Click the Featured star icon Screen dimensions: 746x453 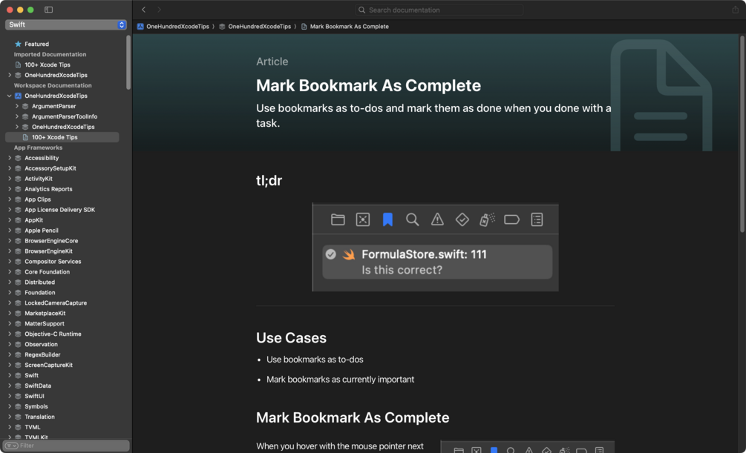pyautogui.click(x=18, y=44)
